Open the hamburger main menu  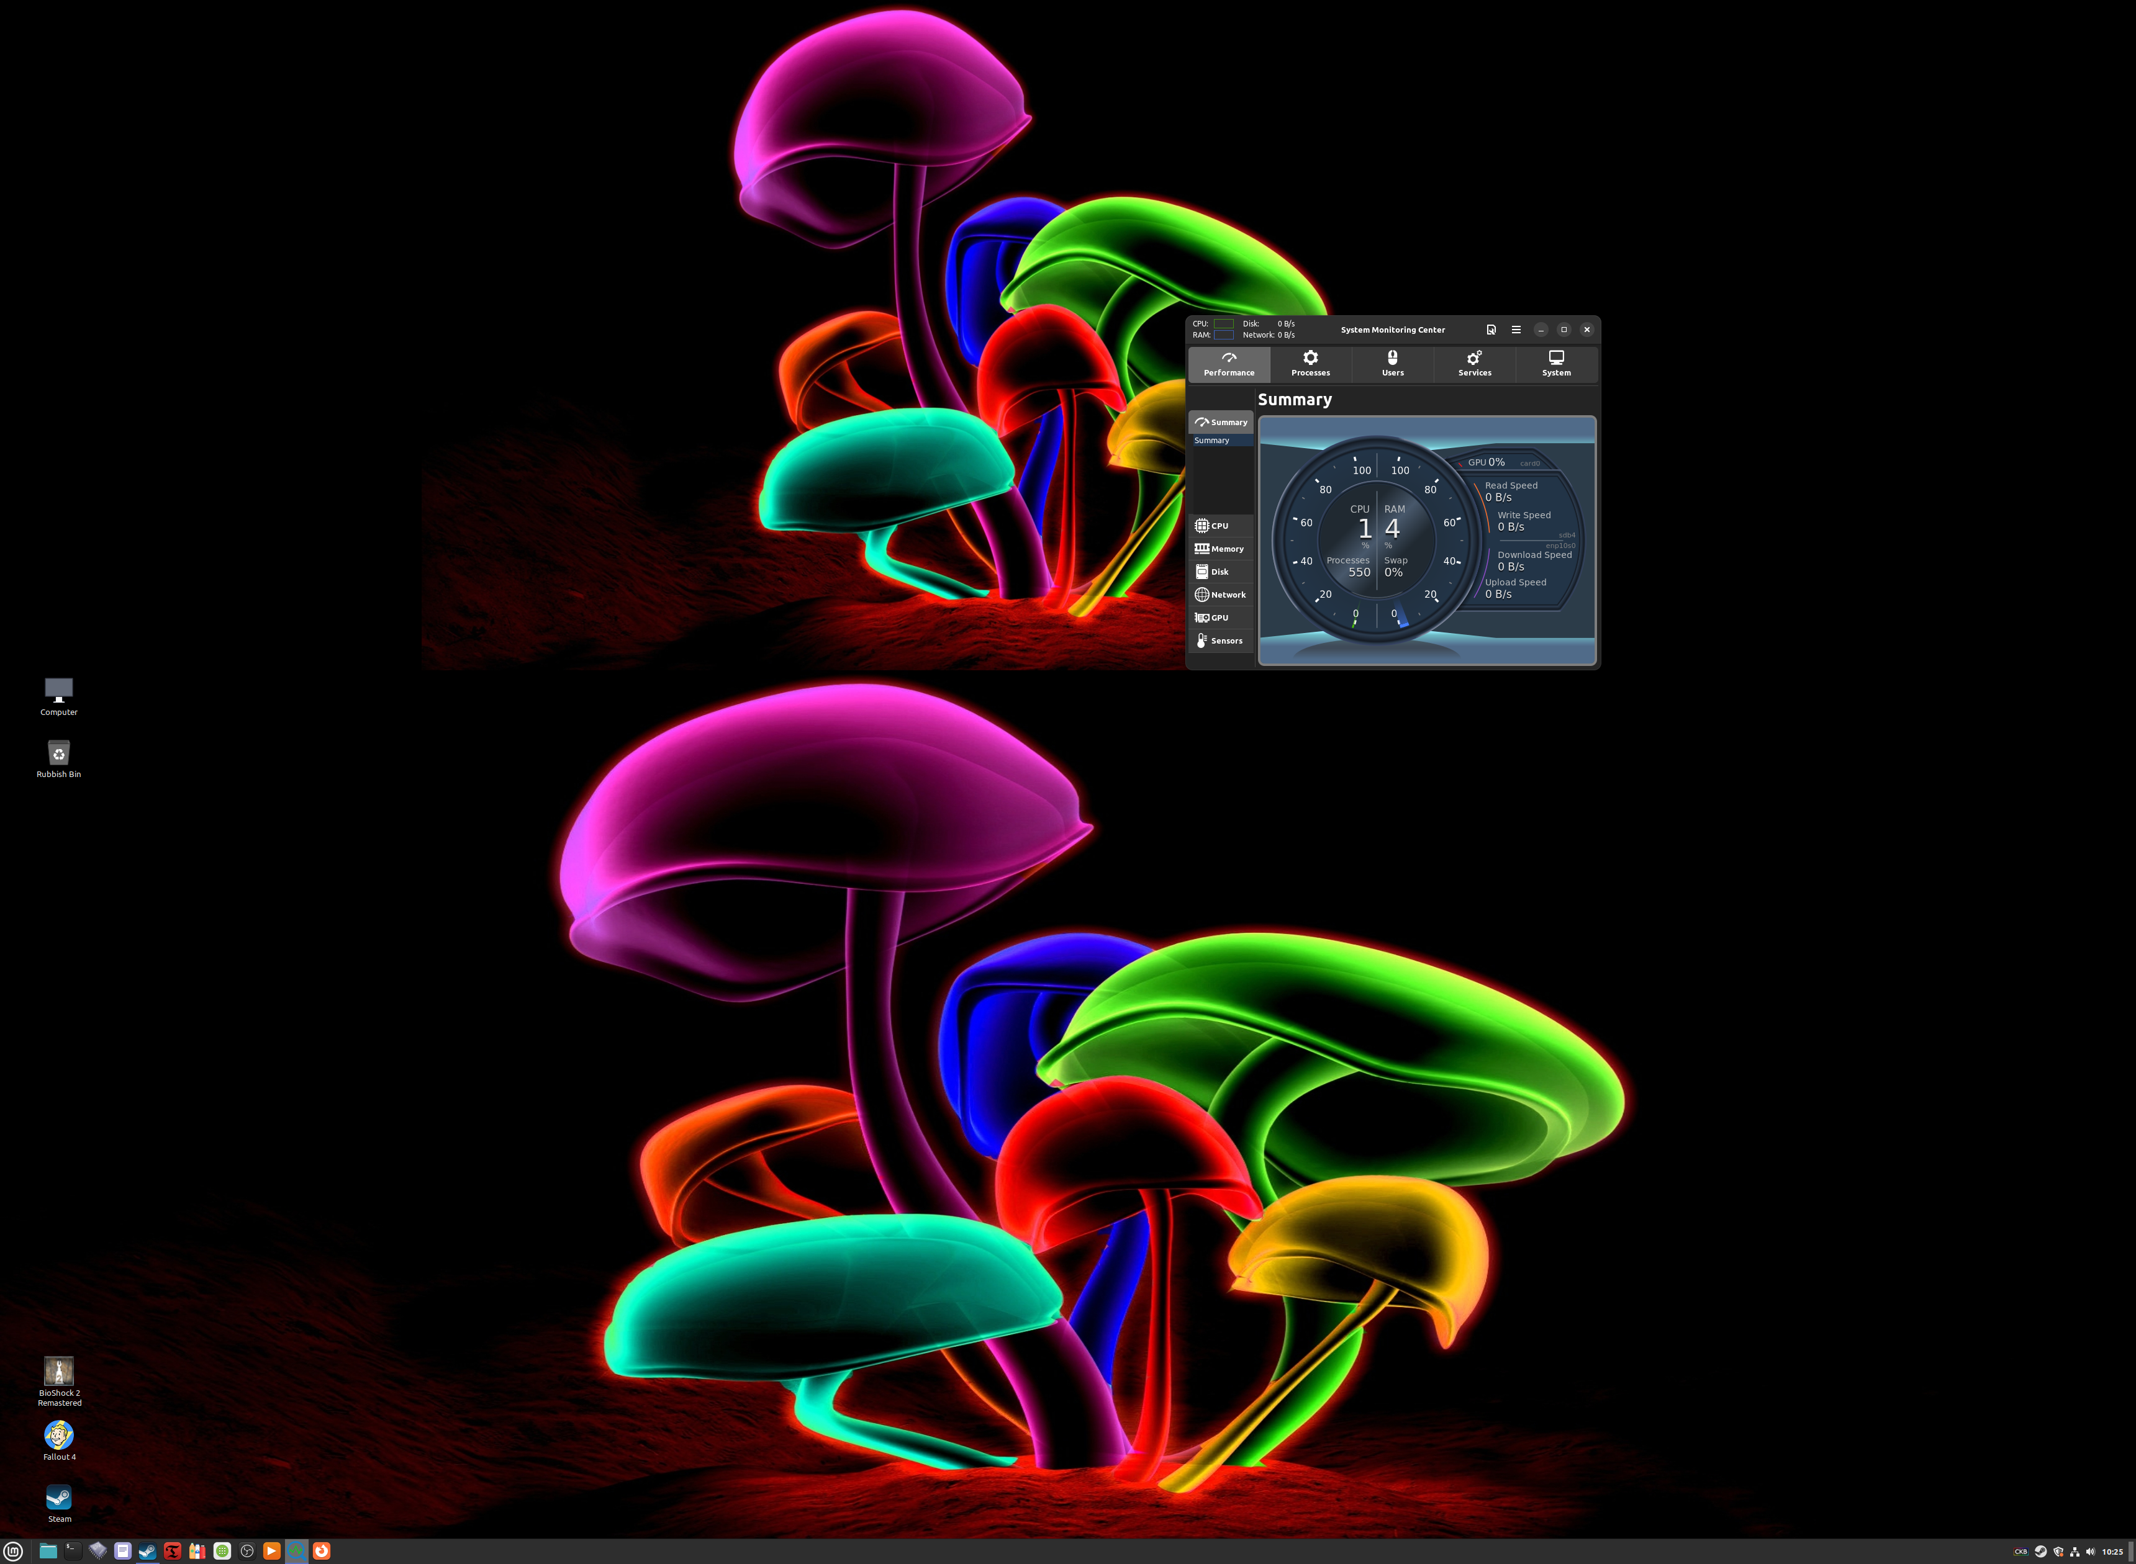(1516, 330)
